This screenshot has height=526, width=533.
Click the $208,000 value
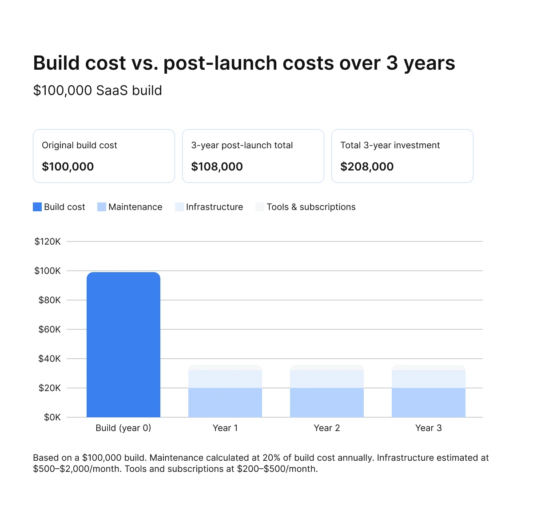click(367, 166)
